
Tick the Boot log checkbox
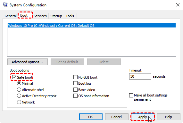click(75, 83)
